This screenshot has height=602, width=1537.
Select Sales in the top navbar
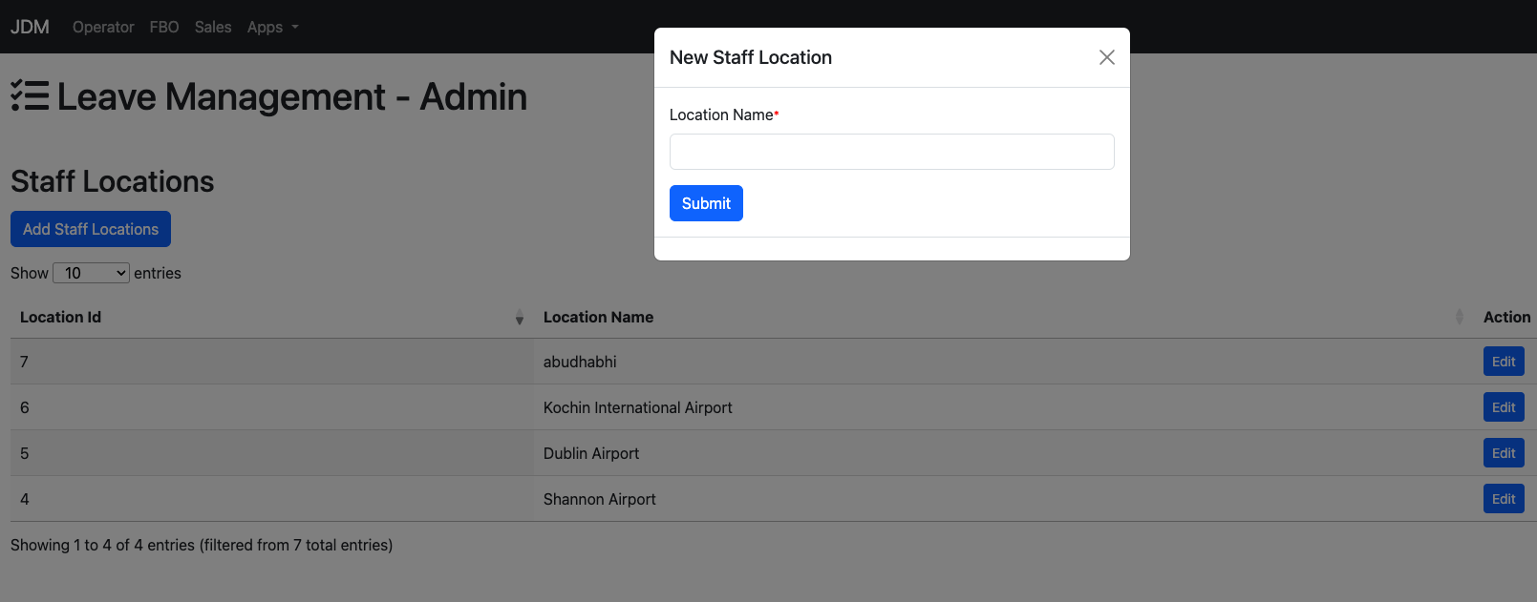tap(213, 27)
